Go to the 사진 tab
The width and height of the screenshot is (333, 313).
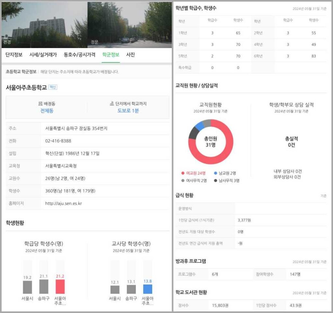pos(130,55)
